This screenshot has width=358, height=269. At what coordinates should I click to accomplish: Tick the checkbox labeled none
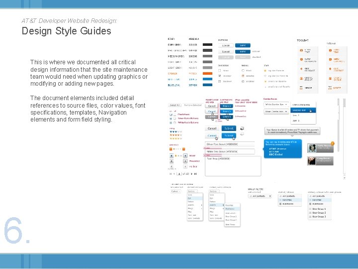[220, 71]
